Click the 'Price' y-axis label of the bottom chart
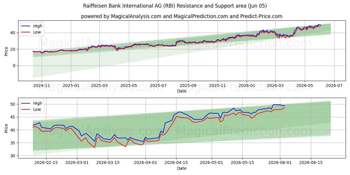Viewport: 350px width, 175px height. tap(6, 128)
